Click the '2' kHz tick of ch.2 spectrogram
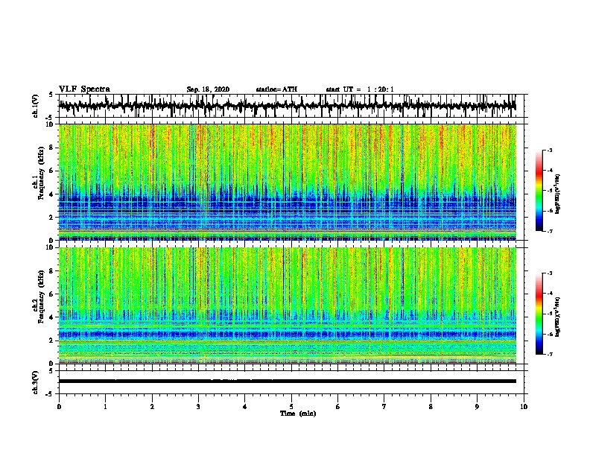 point(51,341)
